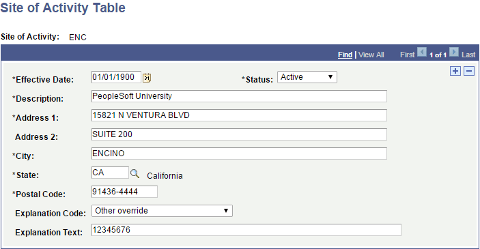480x249 pixels.
Task: Go to previous row arrow
Action: (x=422, y=52)
